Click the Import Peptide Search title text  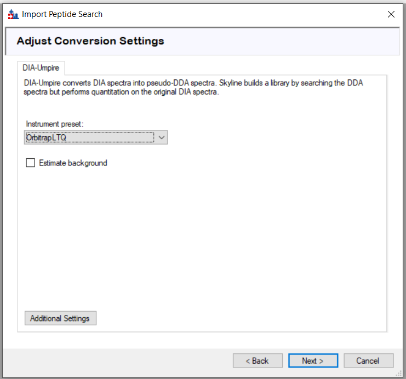click(x=62, y=14)
